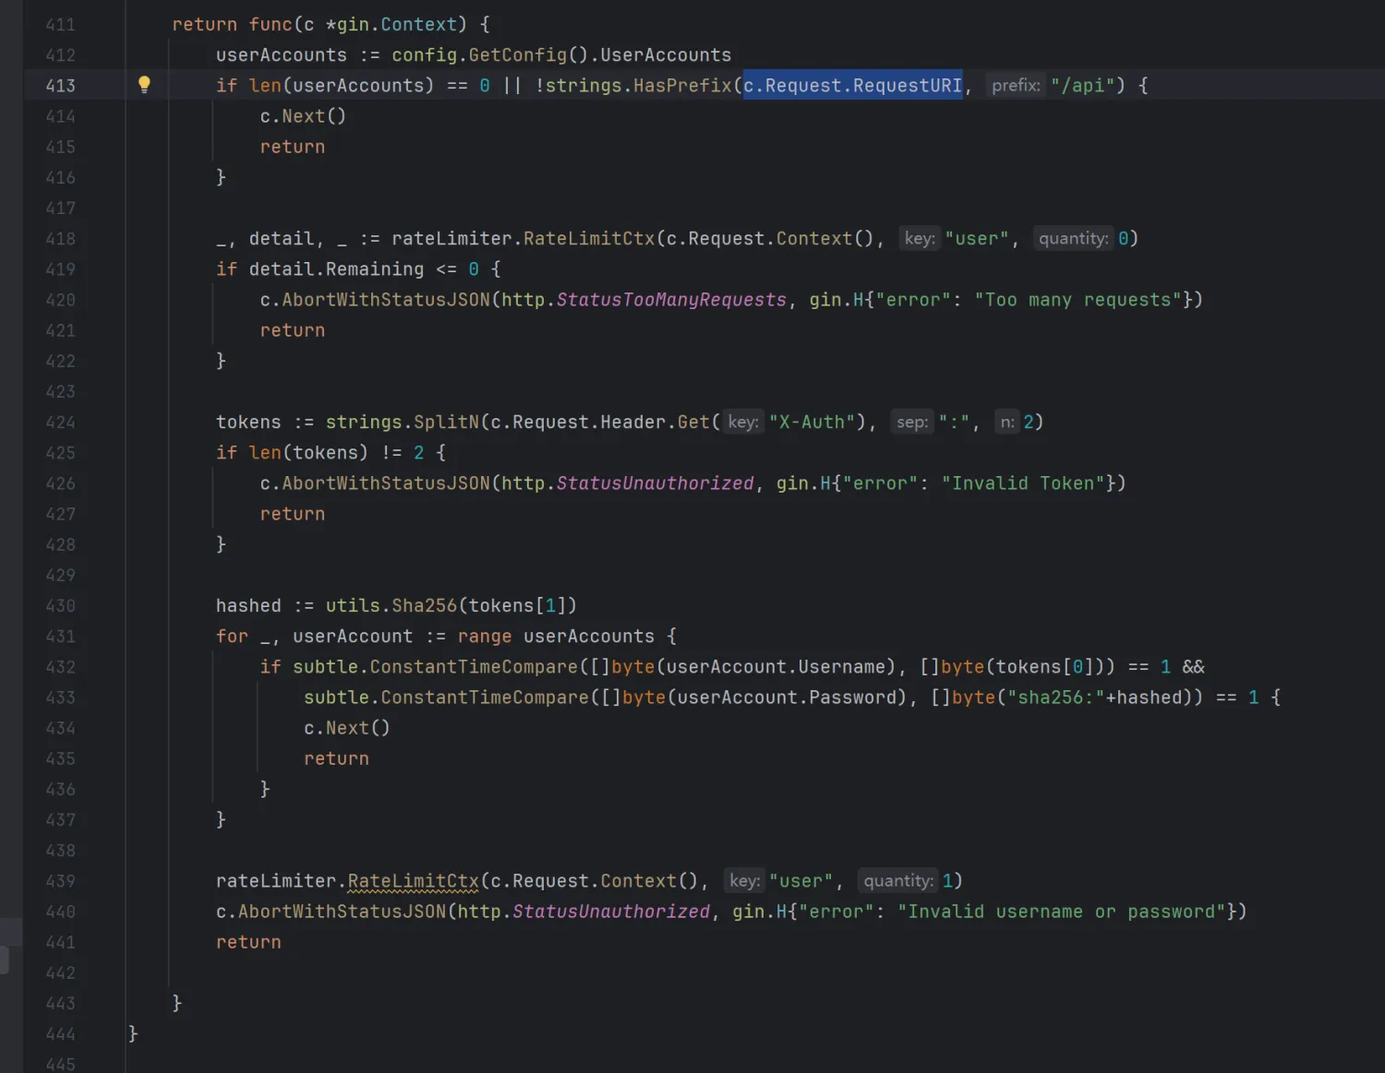Image resolution: width=1385 pixels, height=1073 pixels.
Task: Click the Sha256 function call
Action: click(x=425, y=606)
